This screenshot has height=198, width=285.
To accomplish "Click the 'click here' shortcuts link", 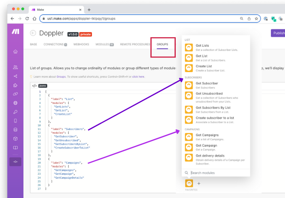I will point(138,77).
